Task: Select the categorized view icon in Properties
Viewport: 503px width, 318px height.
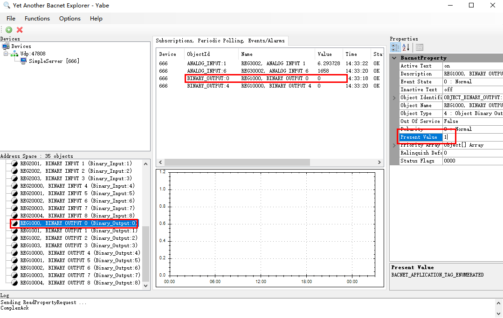Action: (395, 47)
